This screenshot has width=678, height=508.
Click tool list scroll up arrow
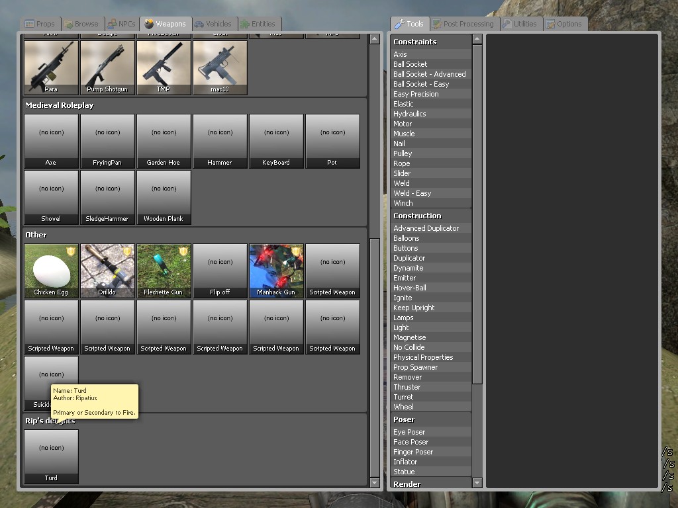tap(477, 39)
